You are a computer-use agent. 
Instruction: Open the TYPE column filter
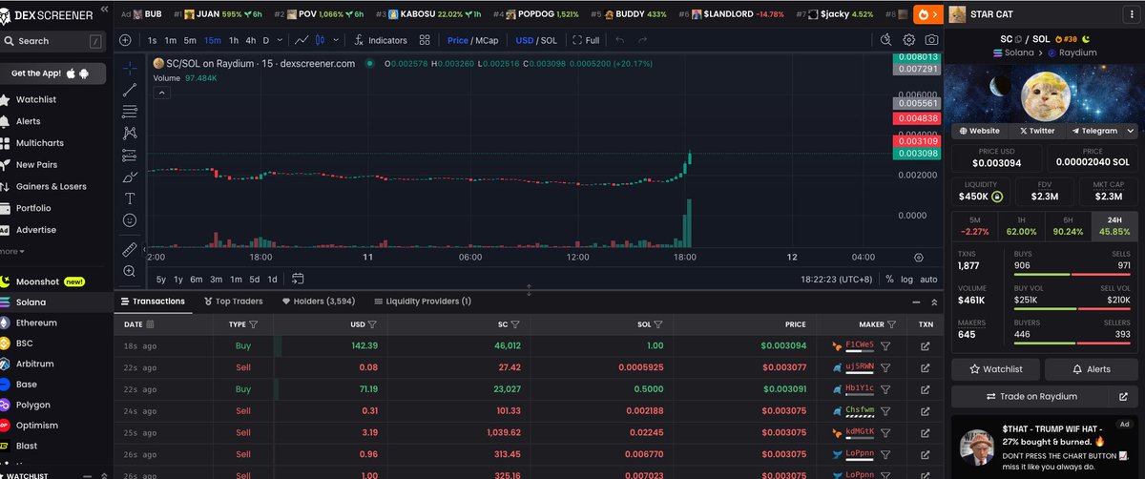253,324
